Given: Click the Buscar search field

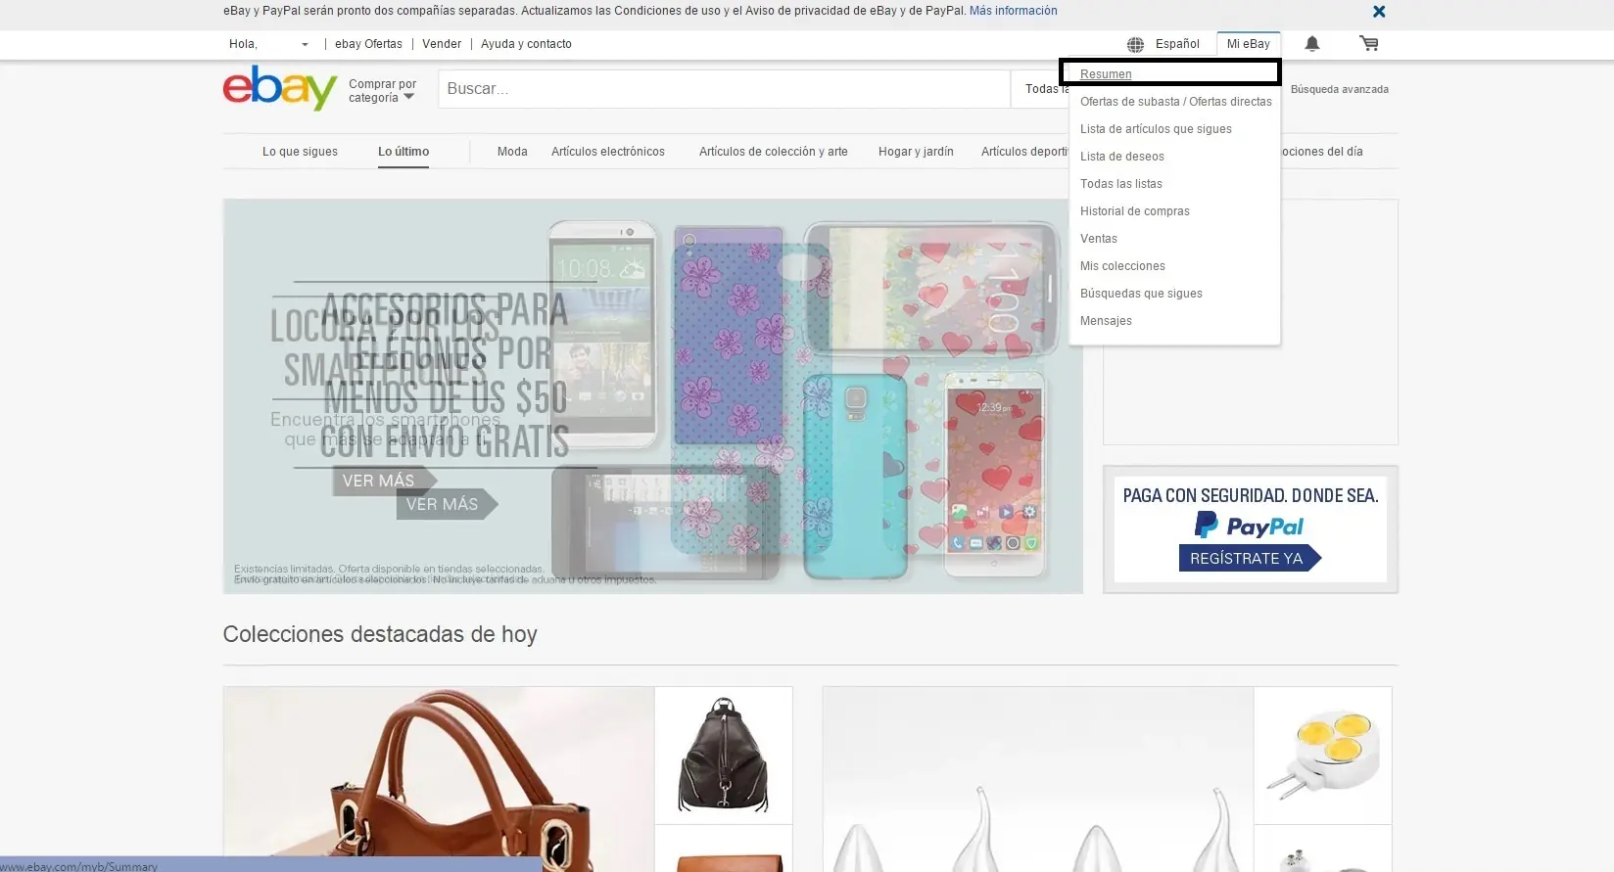Looking at the screenshot, I should [x=724, y=89].
